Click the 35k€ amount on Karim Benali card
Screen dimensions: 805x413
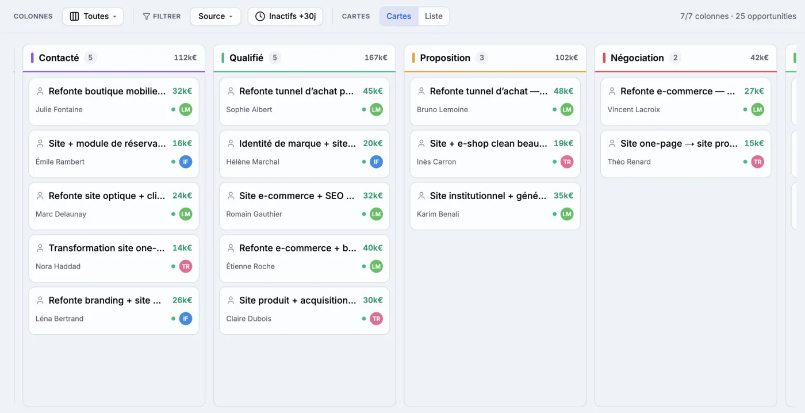pyautogui.click(x=563, y=196)
